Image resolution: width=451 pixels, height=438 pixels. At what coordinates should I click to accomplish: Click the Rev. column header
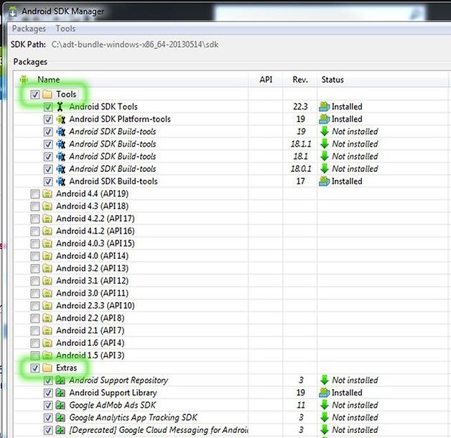point(300,80)
